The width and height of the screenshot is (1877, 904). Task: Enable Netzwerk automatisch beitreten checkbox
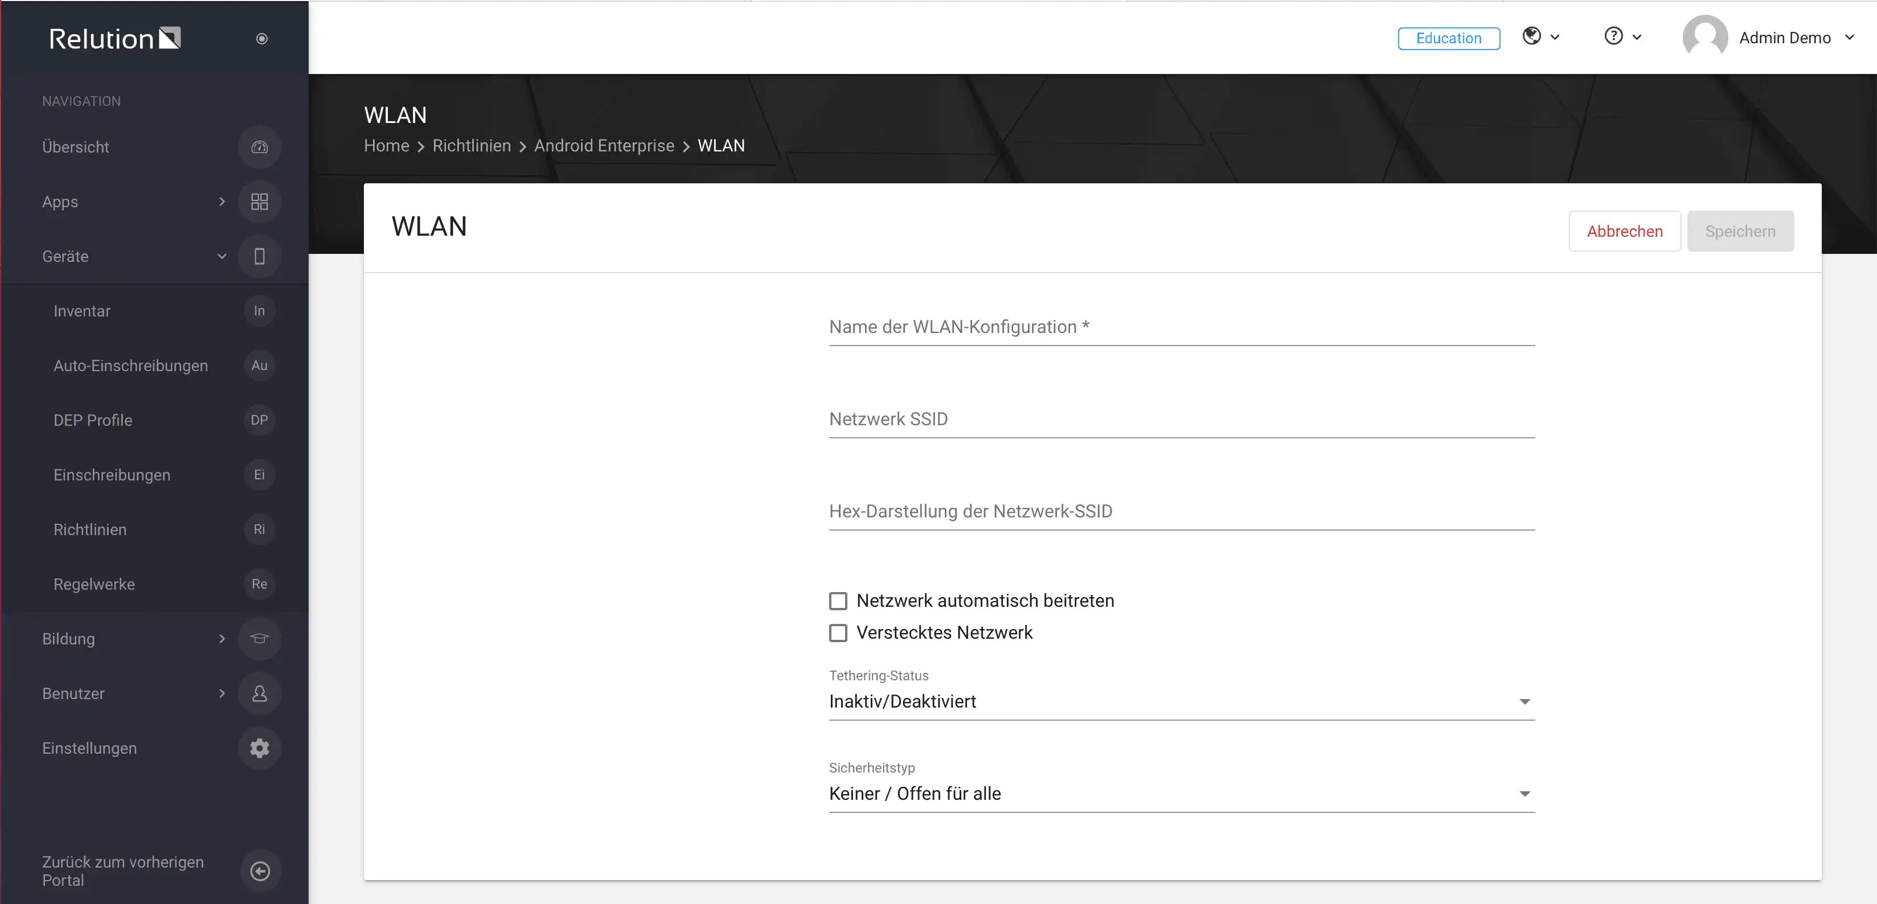[x=838, y=601]
